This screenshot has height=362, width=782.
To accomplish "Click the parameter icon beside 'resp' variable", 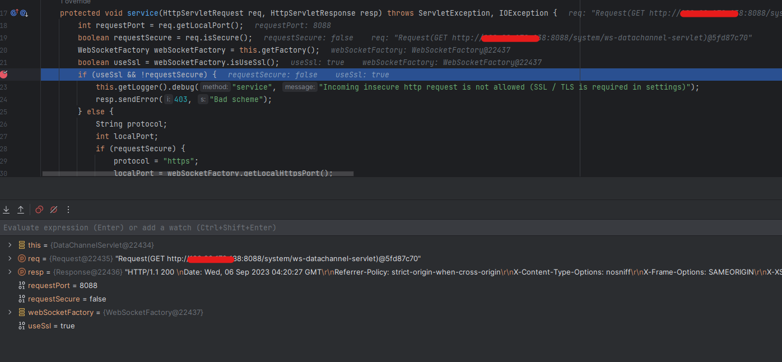I will point(22,272).
